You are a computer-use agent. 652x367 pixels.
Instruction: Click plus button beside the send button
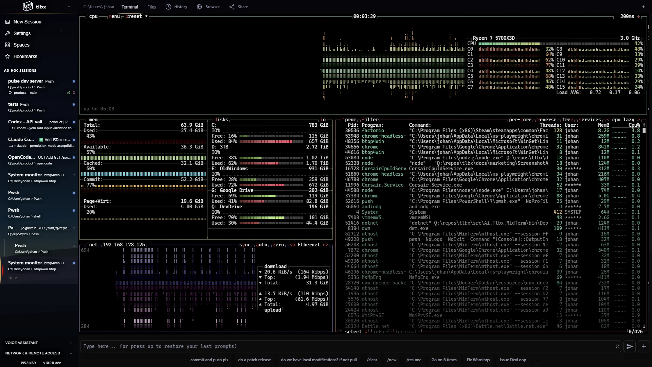(644, 346)
